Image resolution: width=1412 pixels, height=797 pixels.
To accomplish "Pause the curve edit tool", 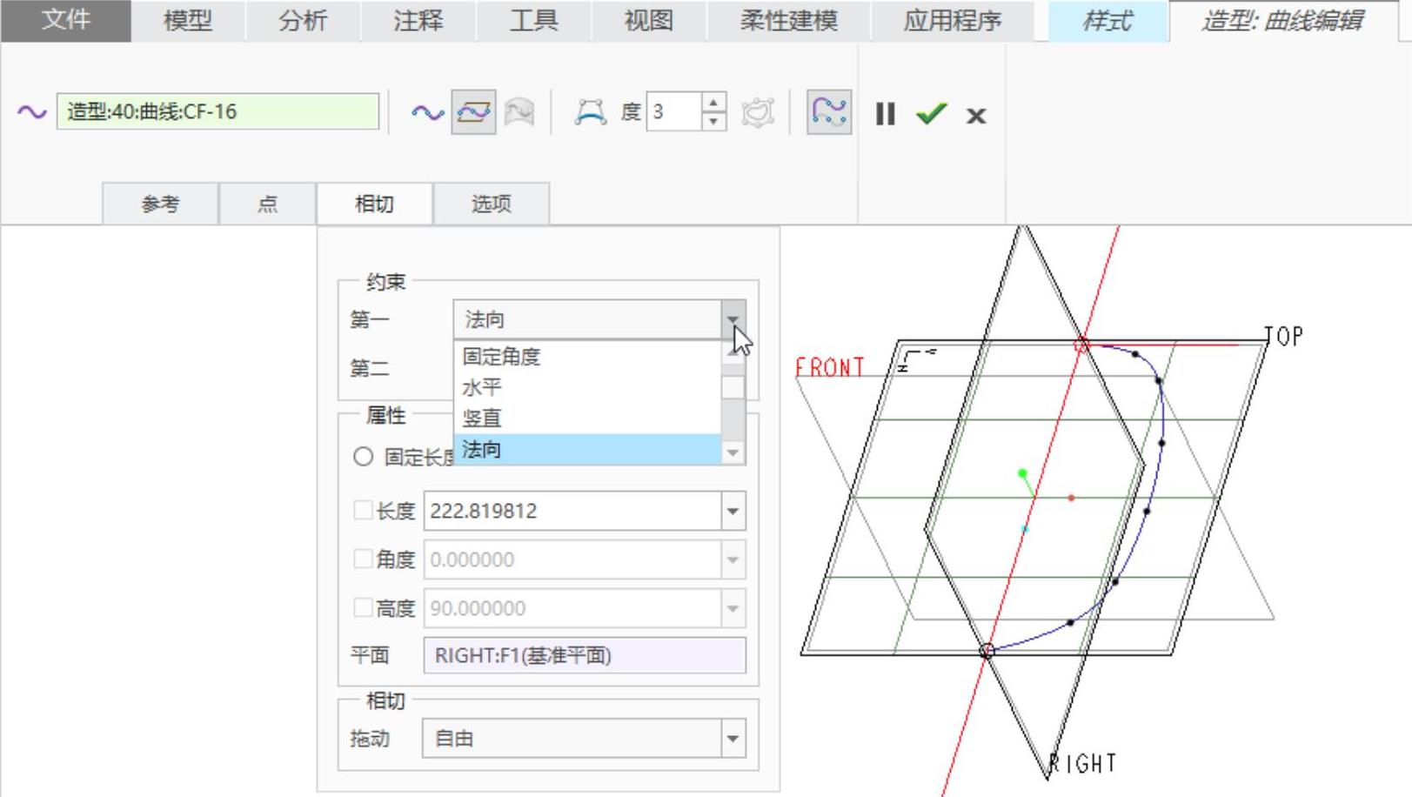I will point(885,114).
